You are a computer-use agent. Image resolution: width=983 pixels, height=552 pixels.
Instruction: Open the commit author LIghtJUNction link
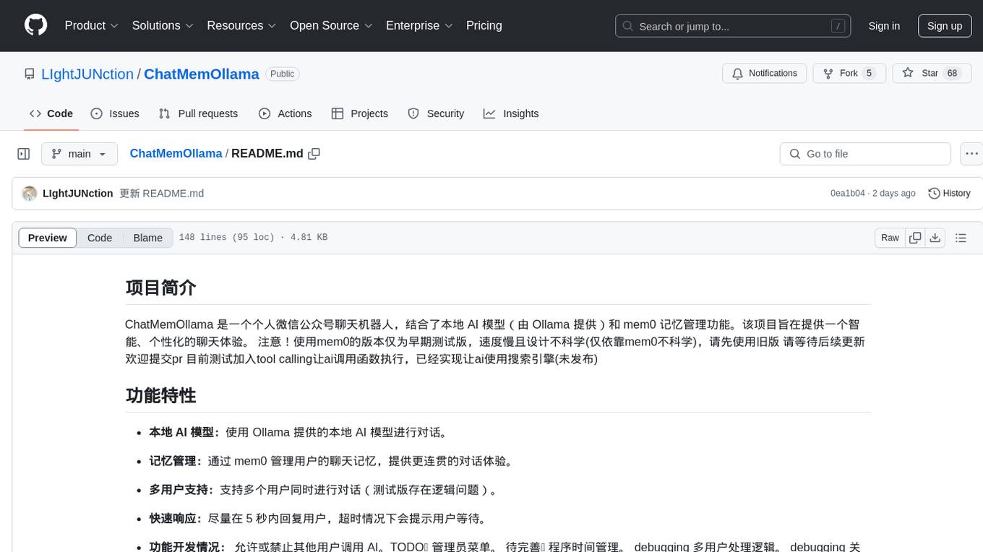point(78,193)
